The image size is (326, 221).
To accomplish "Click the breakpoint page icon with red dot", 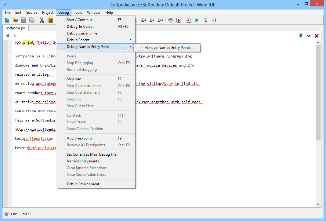I will [189, 20].
